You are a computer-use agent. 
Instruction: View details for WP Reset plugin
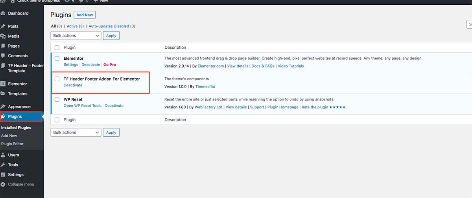236,107
